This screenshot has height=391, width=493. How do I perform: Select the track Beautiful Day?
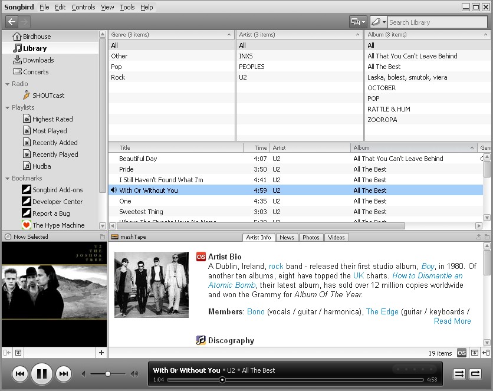click(x=295, y=159)
